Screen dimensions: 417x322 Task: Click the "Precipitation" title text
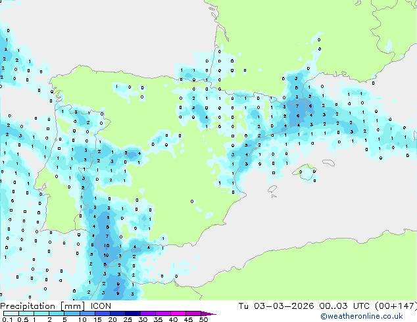tap(28, 306)
